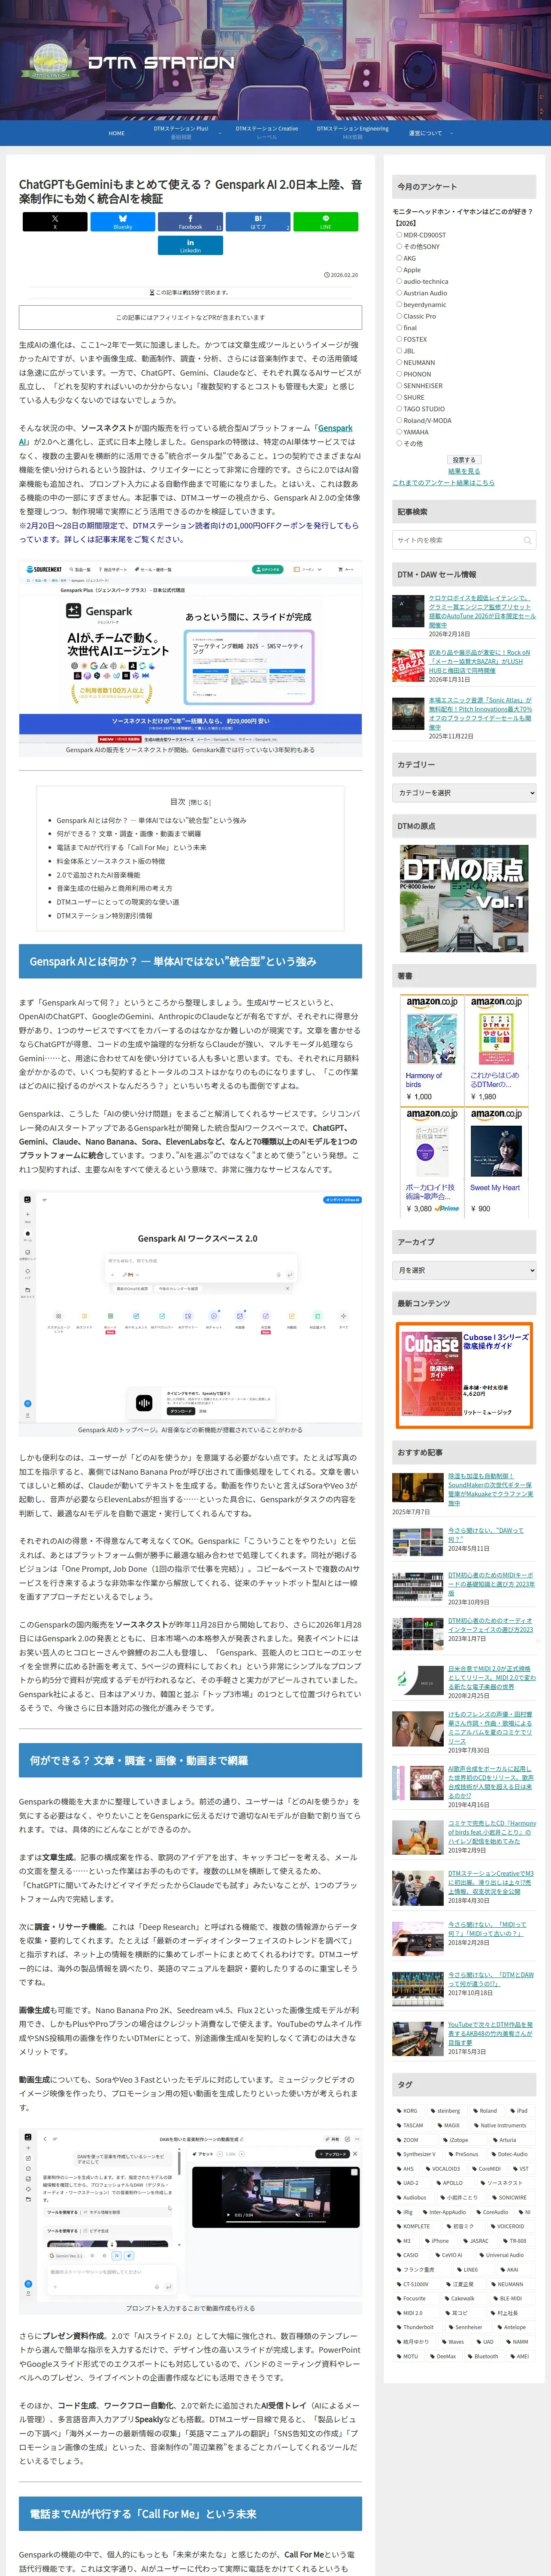Open the VOCALOID3 tag

coord(445,2169)
